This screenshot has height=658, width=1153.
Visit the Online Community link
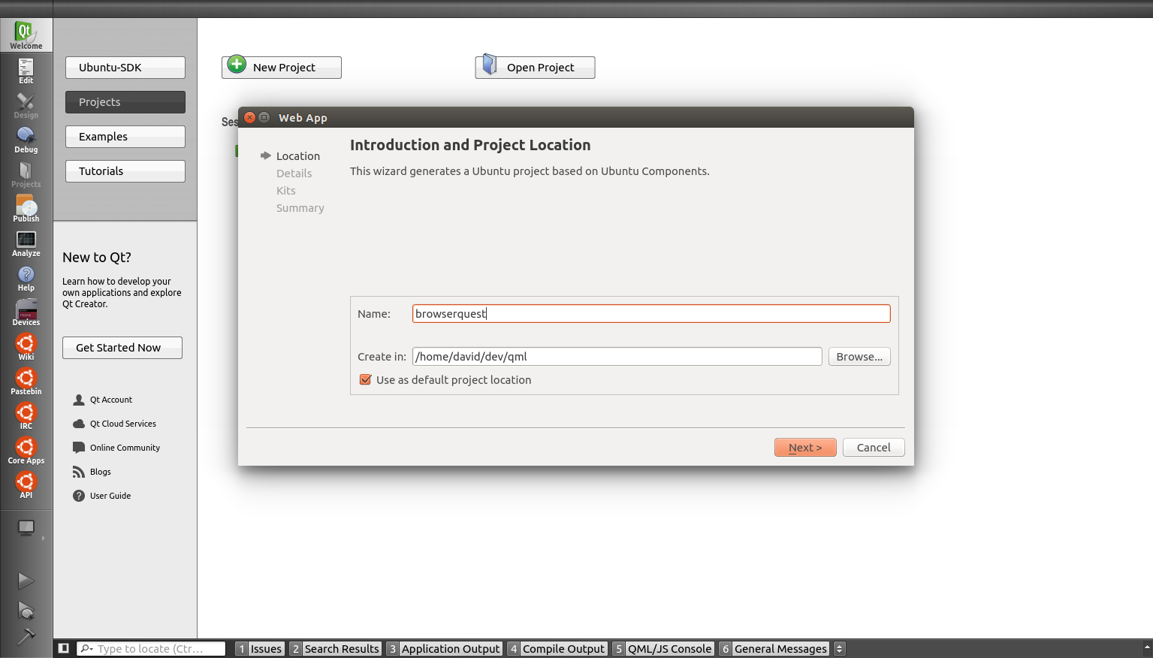116,448
